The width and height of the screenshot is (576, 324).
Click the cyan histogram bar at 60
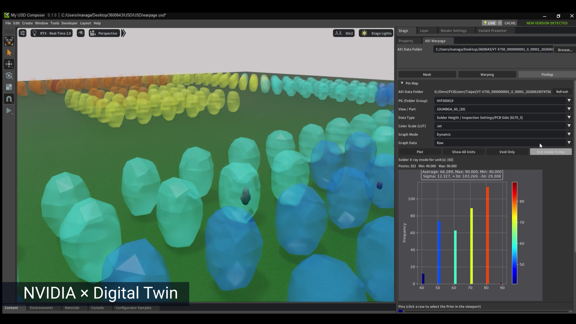[455, 257]
